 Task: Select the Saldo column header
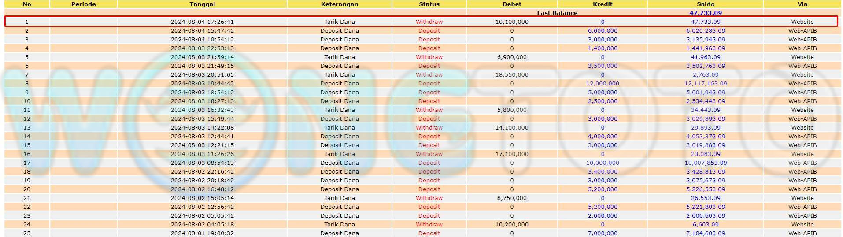tap(706, 4)
